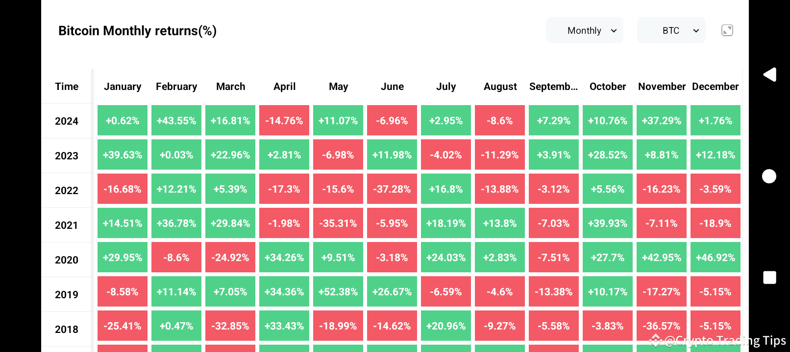The image size is (790, 352).
Task: Select the January column header
Action: pyautogui.click(x=123, y=86)
